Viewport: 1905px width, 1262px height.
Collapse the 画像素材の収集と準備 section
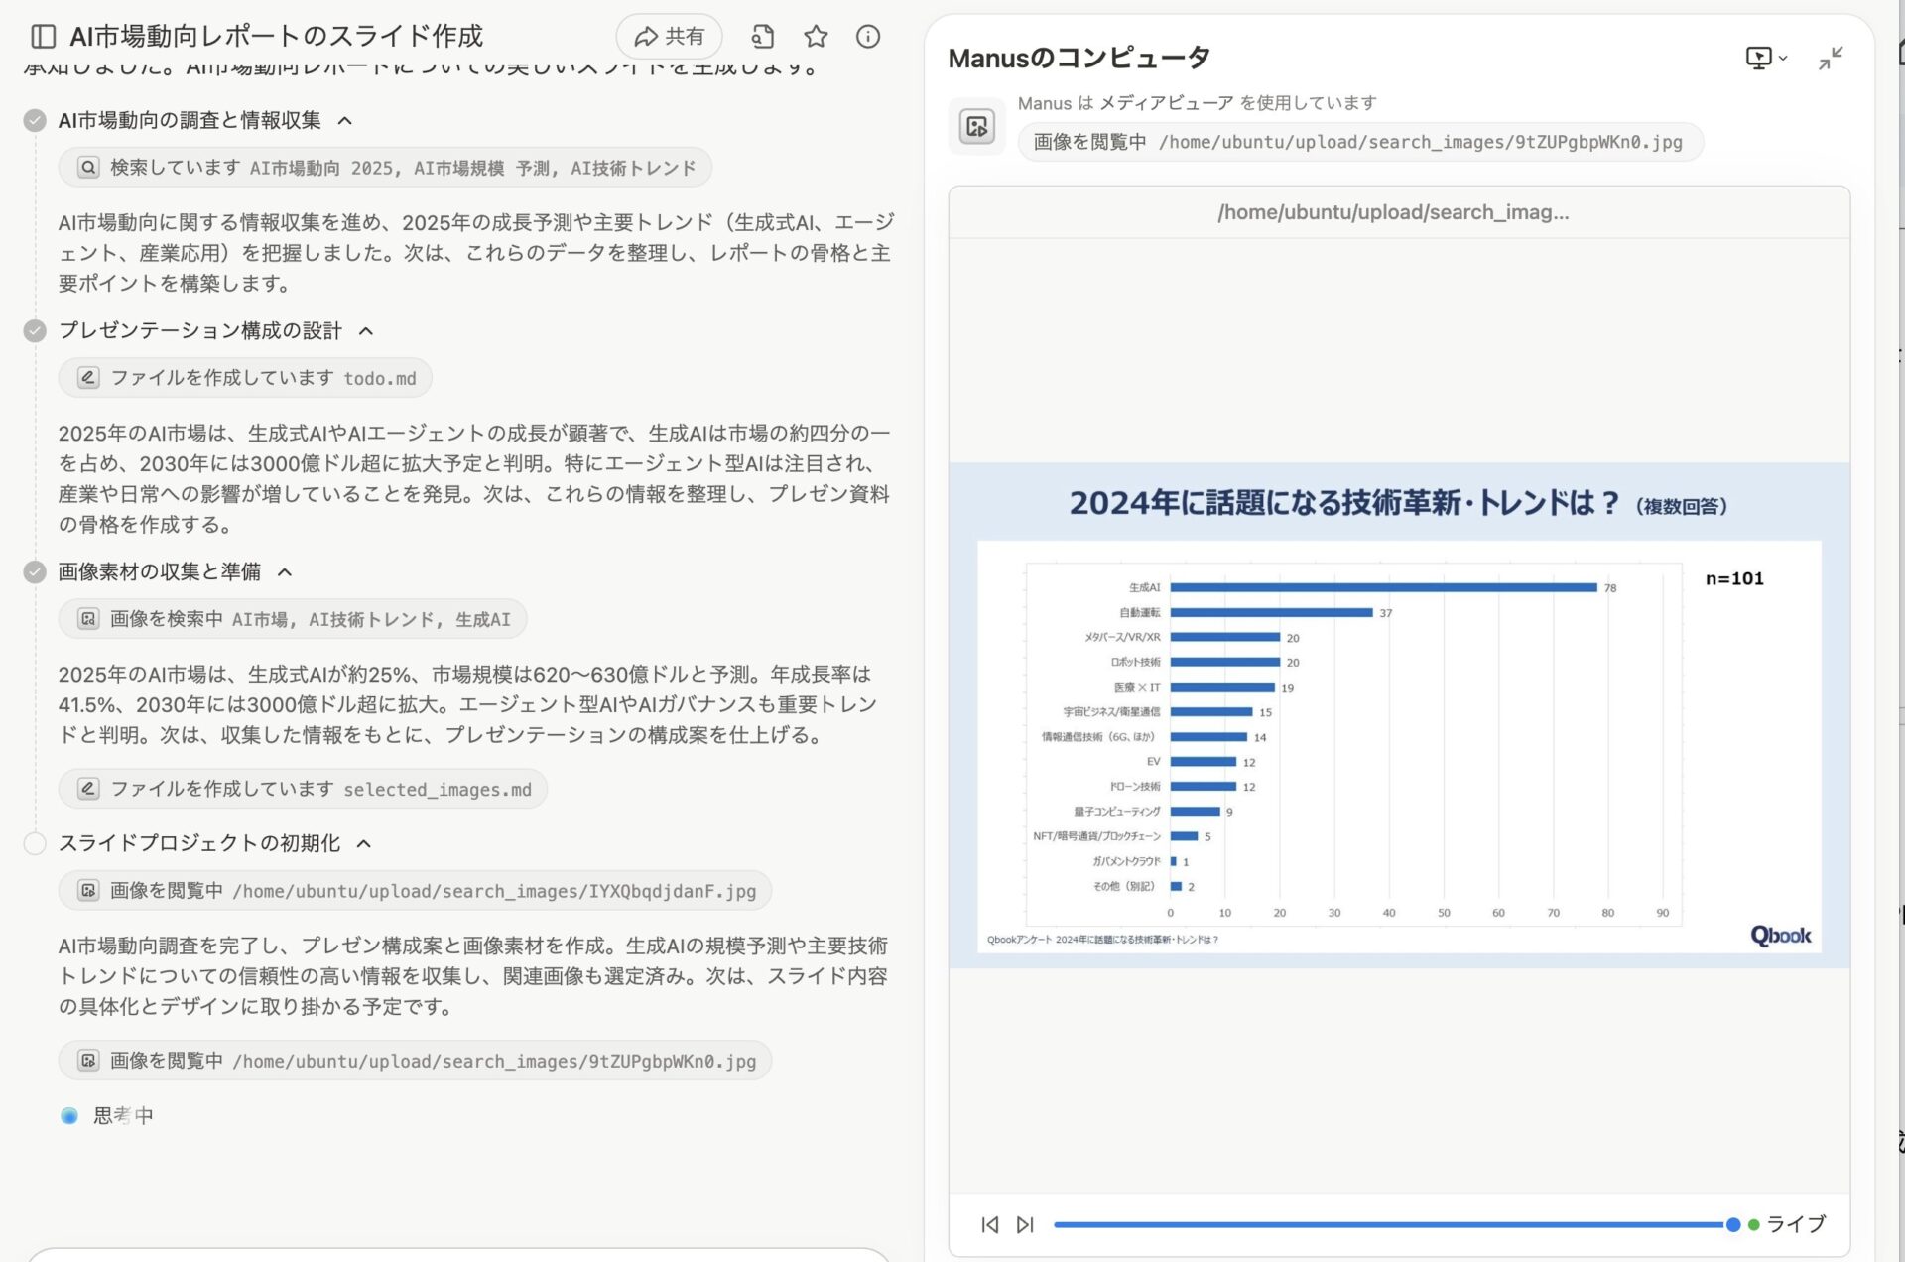pos(285,572)
